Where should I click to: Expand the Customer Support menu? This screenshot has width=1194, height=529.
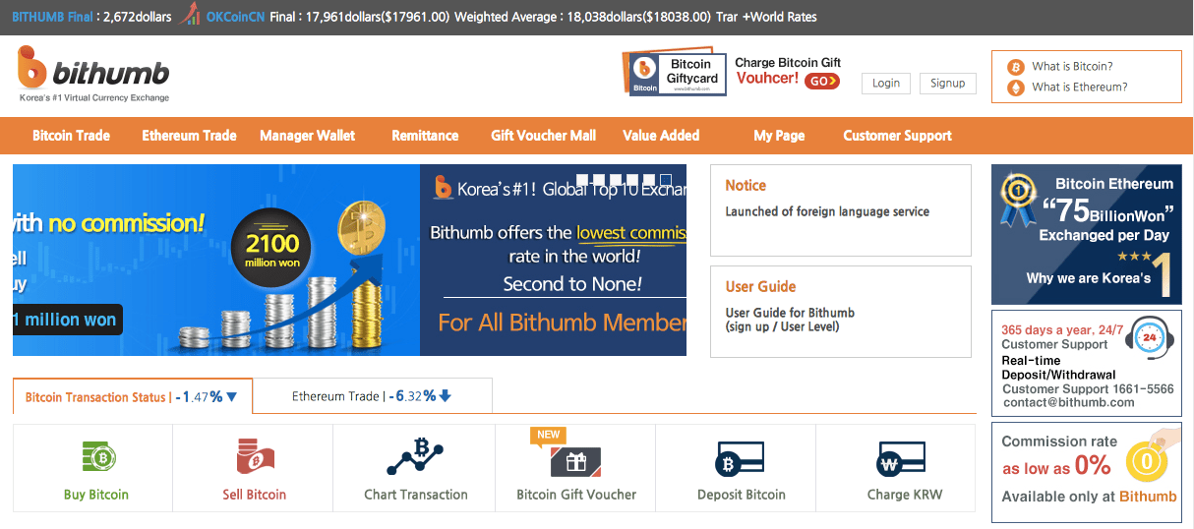tap(897, 136)
